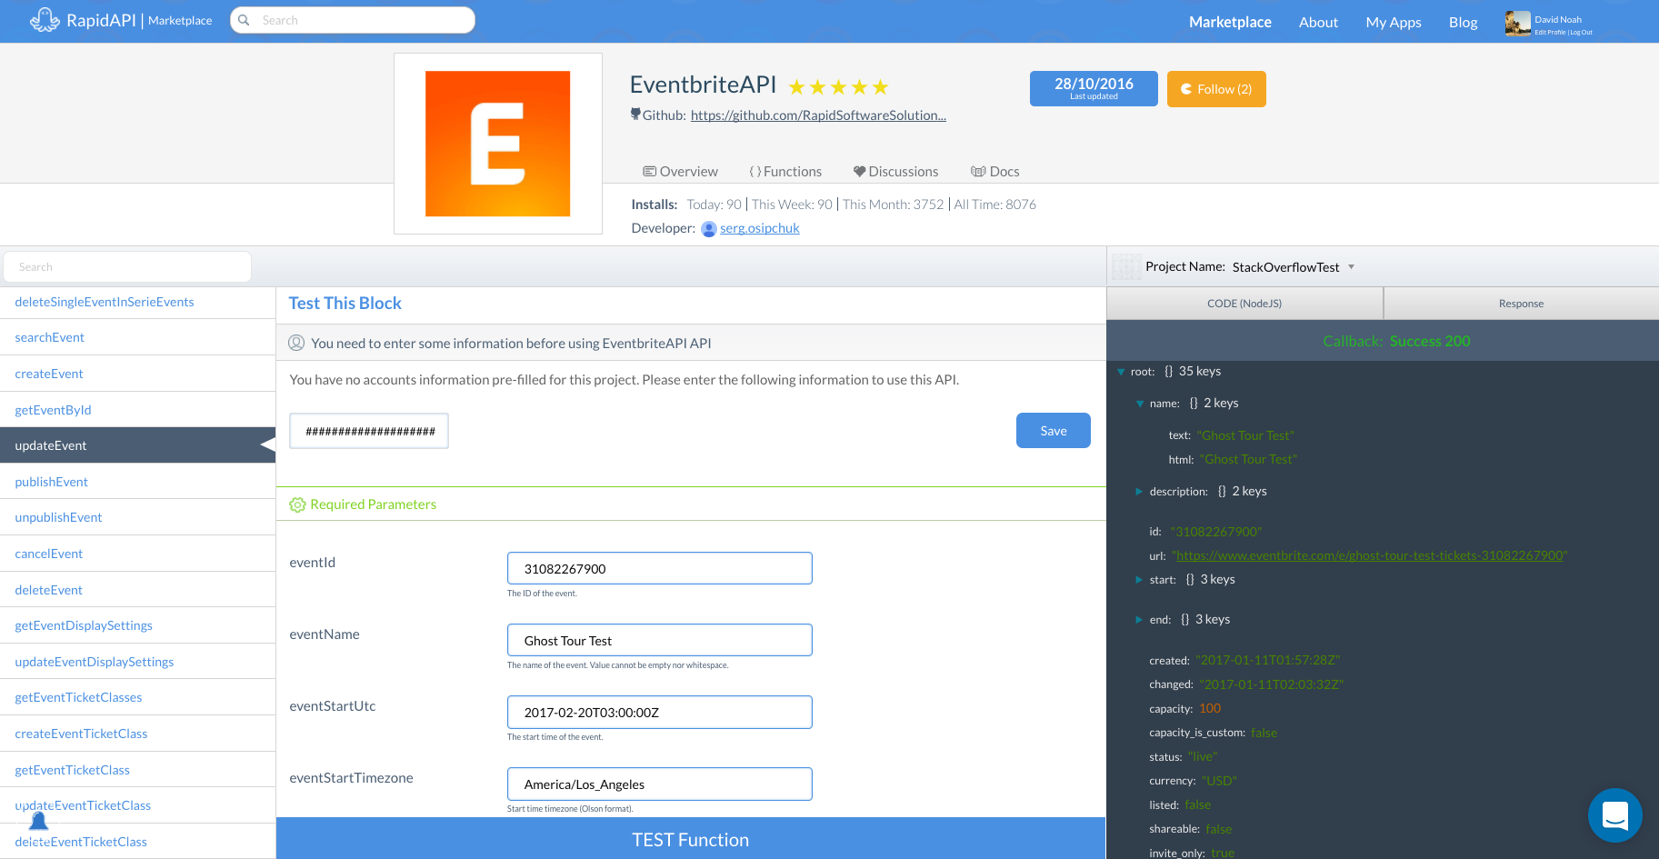Viewport: 1659px width, 859px height.
Task: Click the masked API key input field
Action: point(369,431)
